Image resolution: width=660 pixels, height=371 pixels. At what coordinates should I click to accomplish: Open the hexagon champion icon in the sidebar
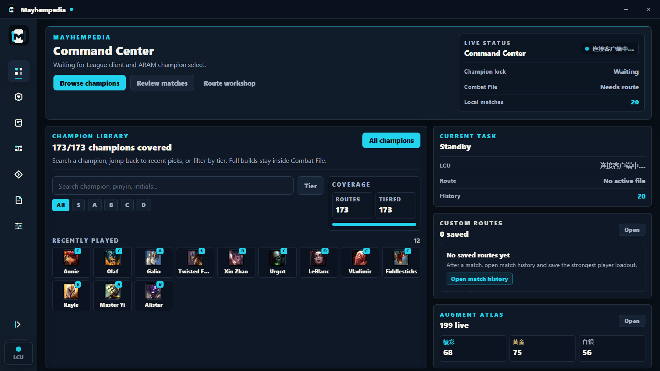click(19, 97)
